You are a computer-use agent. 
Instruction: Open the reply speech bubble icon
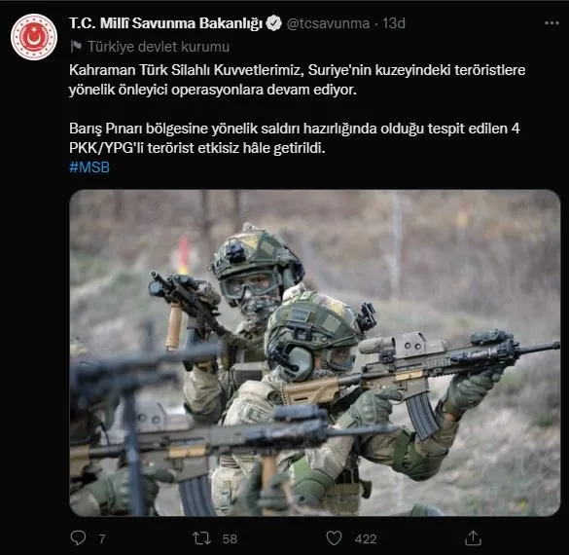coord(78,537)
